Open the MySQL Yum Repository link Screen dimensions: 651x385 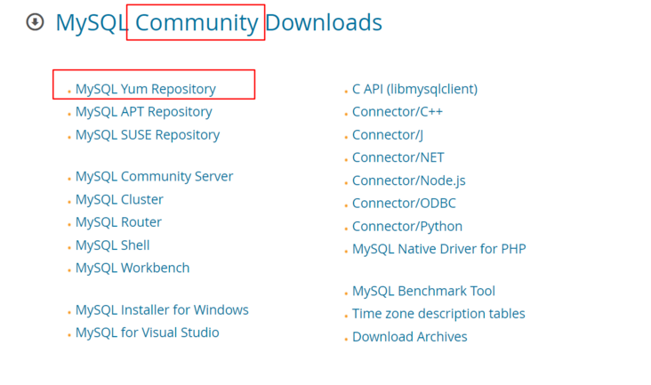[145, 89]
